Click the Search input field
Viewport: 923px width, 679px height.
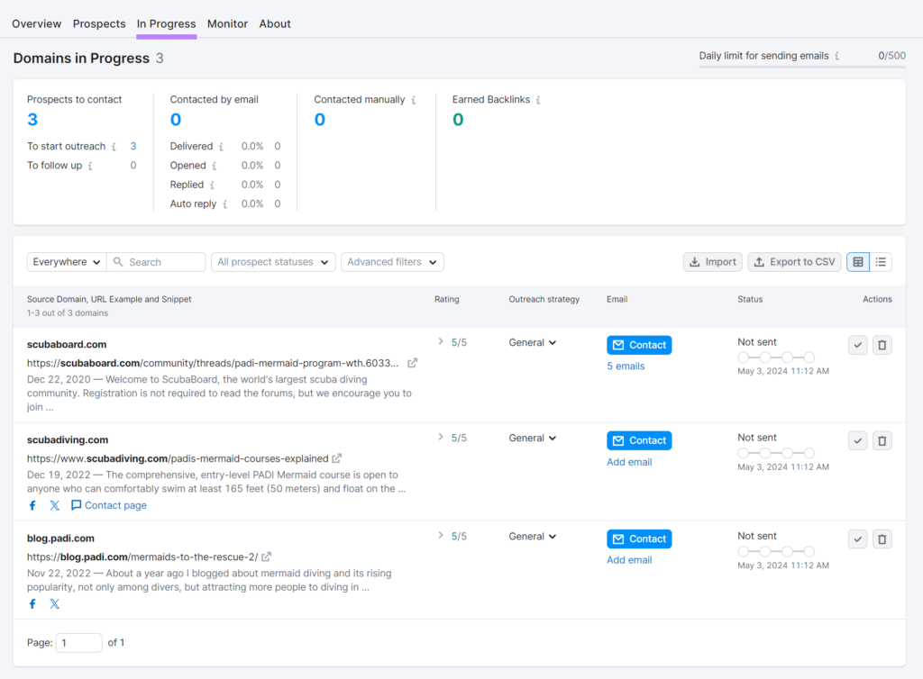[157, 262]
